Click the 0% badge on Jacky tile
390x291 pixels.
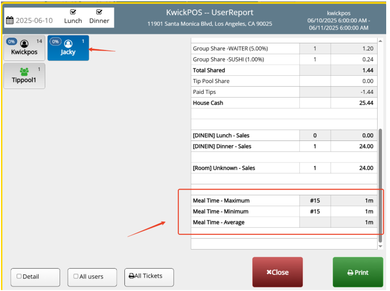55,41
